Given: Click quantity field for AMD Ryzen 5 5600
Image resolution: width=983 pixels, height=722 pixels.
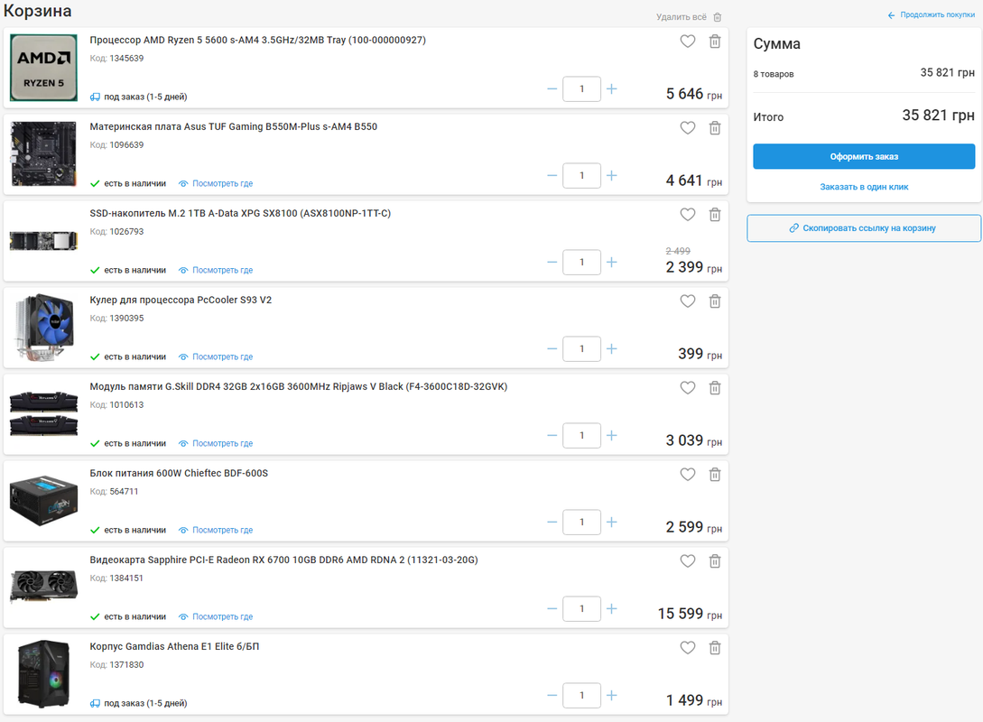Looking at the screenshot, I should coord(582,89).
